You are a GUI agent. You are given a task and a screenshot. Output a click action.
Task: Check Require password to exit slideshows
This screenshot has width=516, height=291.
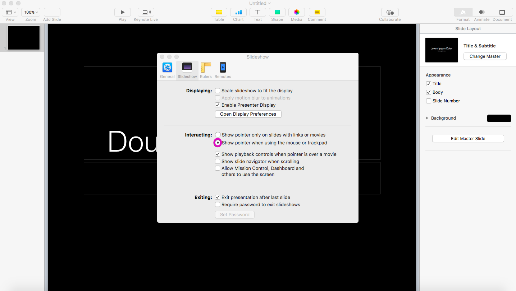point(218,205)
